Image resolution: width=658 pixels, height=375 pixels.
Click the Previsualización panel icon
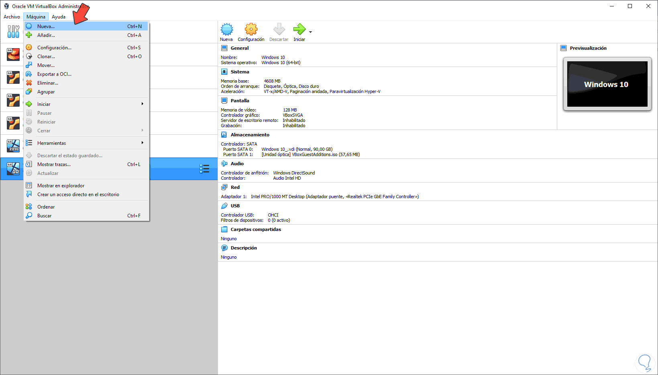[x=564, y=48]
